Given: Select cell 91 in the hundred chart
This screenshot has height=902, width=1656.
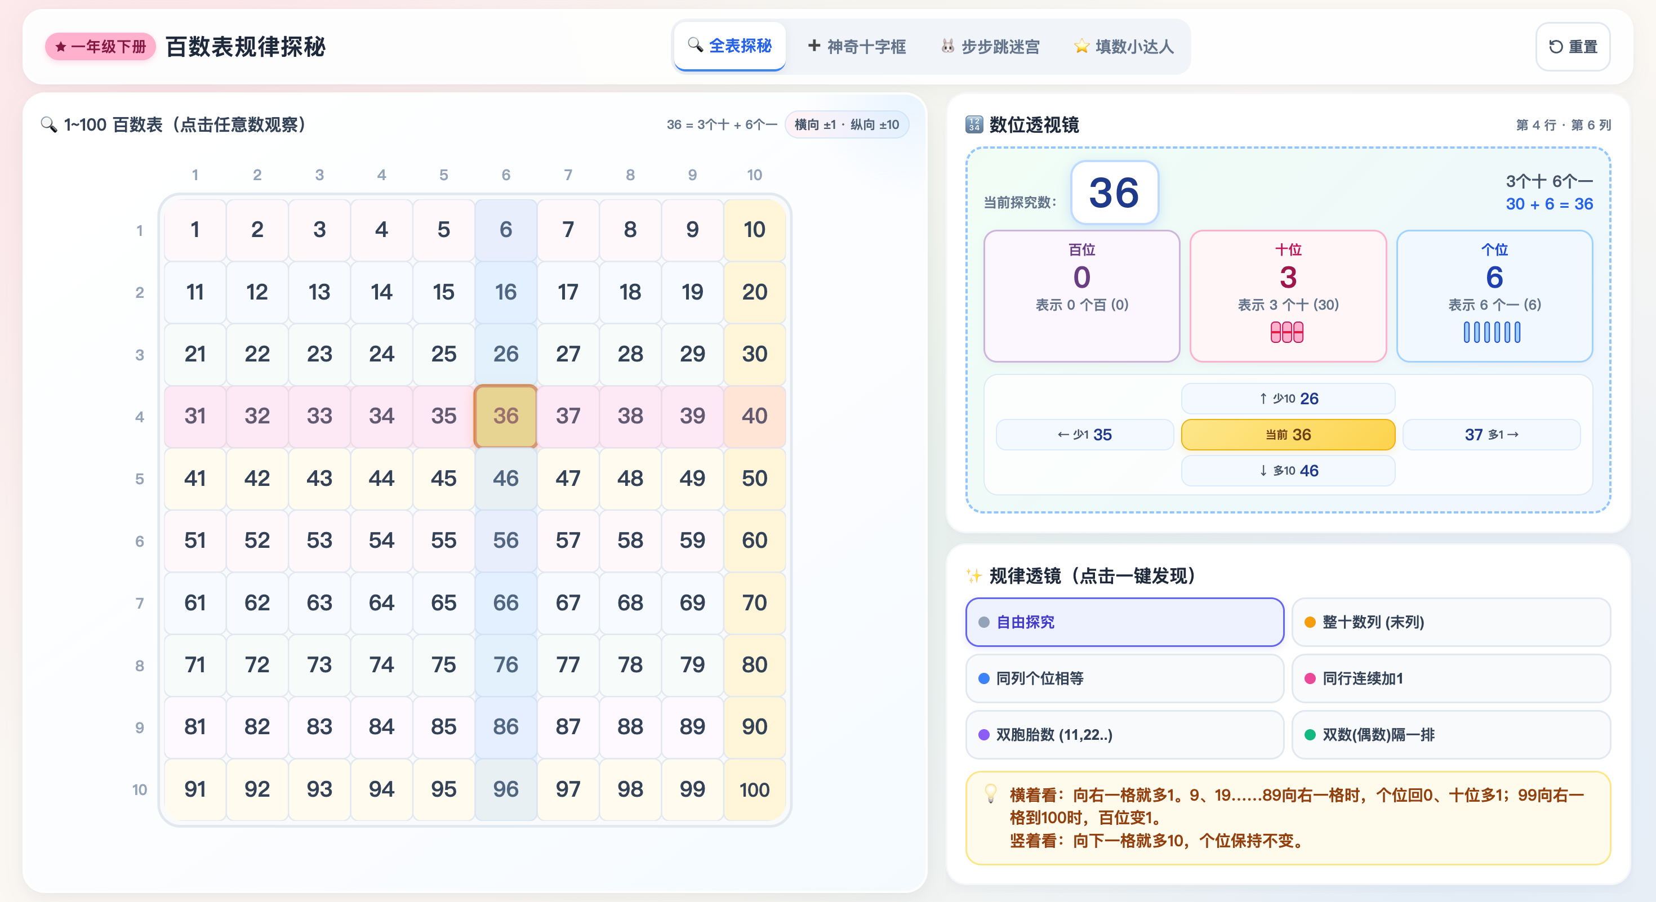Looking at the screenshot, I should [x=195, y=789].
